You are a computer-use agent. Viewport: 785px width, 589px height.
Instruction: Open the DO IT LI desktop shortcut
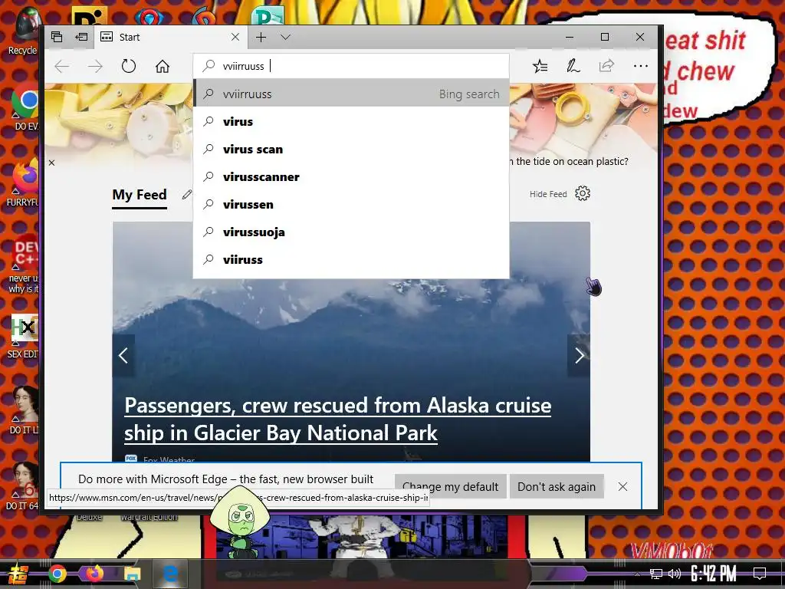(x=24, y=410)
